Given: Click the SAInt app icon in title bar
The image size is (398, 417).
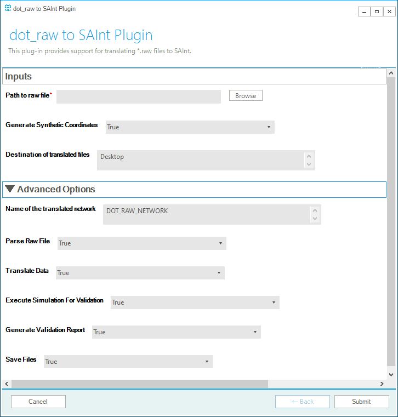Looking at the screenshot, I should tap(7, 9).
